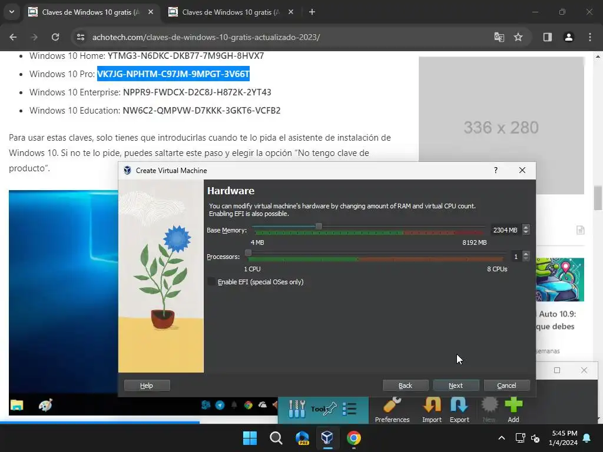Show hidden system tray icons
The height and width of the screenshot is (452, 603).
(502, 438)
